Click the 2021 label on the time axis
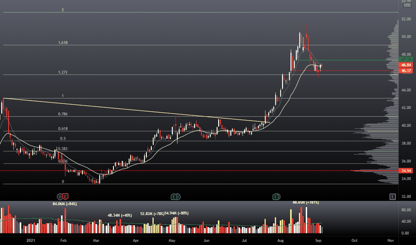The image size is (416, 245). coord(31,241)
